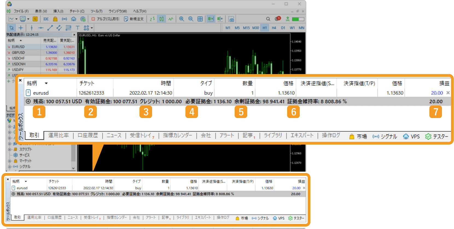The image size is (454, 229).
Task: Click the globe icon beside the VPS cloud
Action: coord(83,19)
